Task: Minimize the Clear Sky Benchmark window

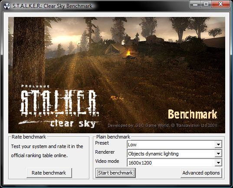Action: tap(195, 4)
